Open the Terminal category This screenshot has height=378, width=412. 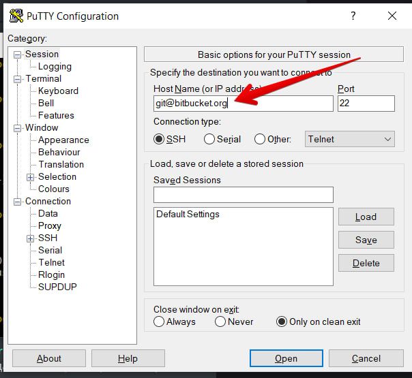(x=44, y=78)
